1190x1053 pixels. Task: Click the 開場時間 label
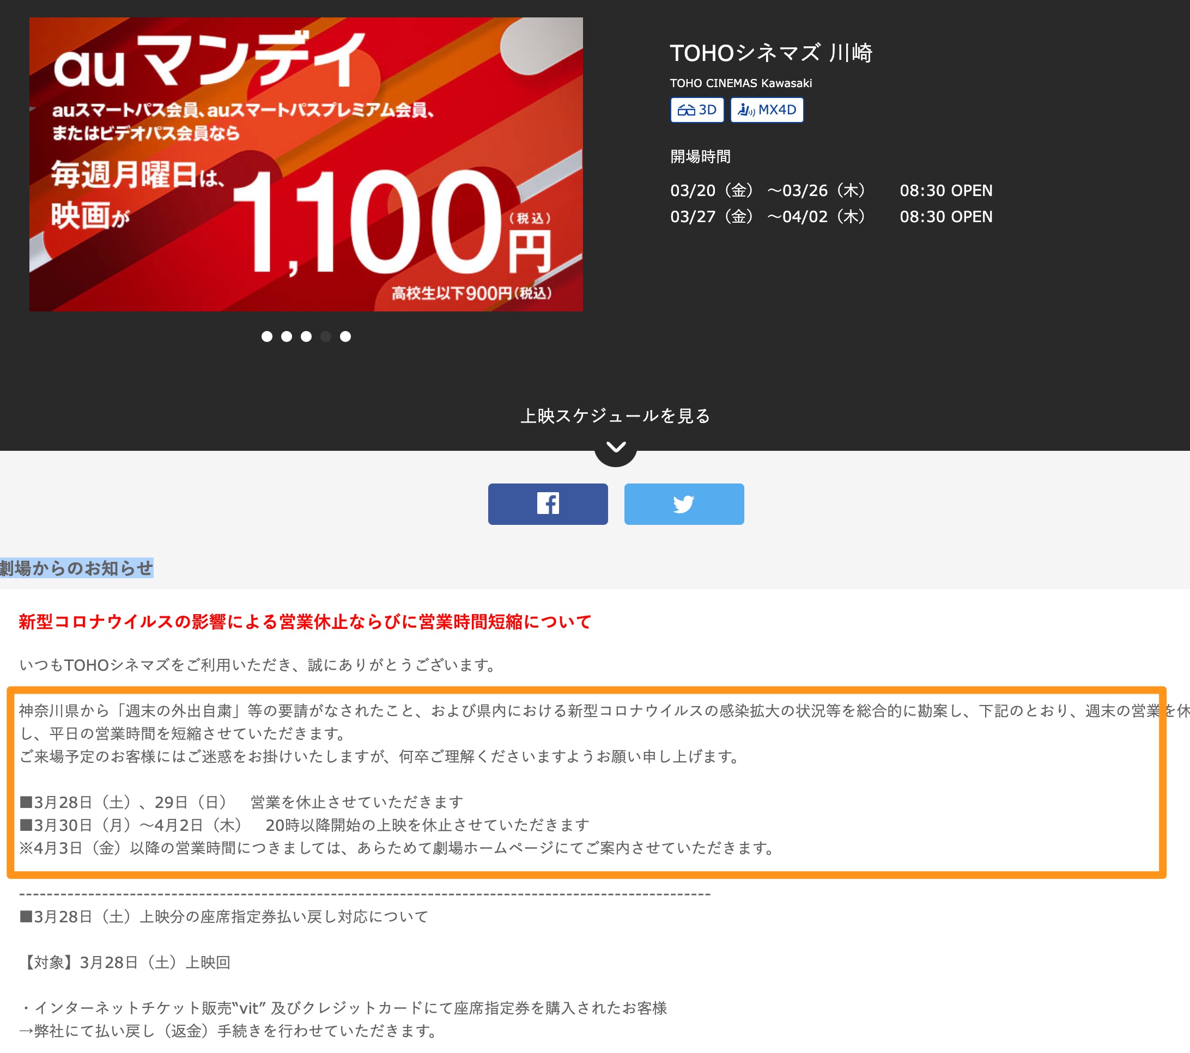point(700,156)
